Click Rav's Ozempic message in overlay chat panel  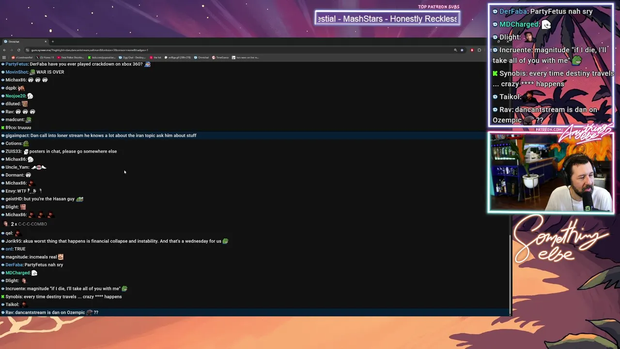[545, 114]
